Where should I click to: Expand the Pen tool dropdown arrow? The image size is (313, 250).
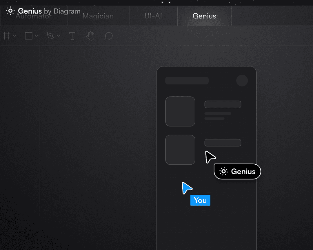click(58, 36)
